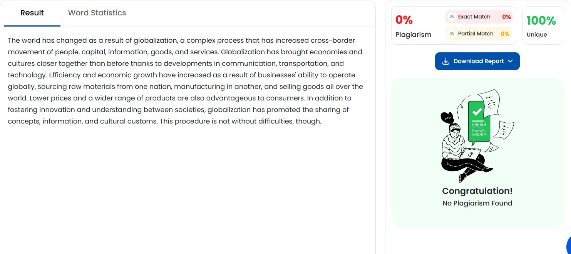The image size is (571, 254).
Task: Click the Congratulation! heading
Action: point(477,191)
